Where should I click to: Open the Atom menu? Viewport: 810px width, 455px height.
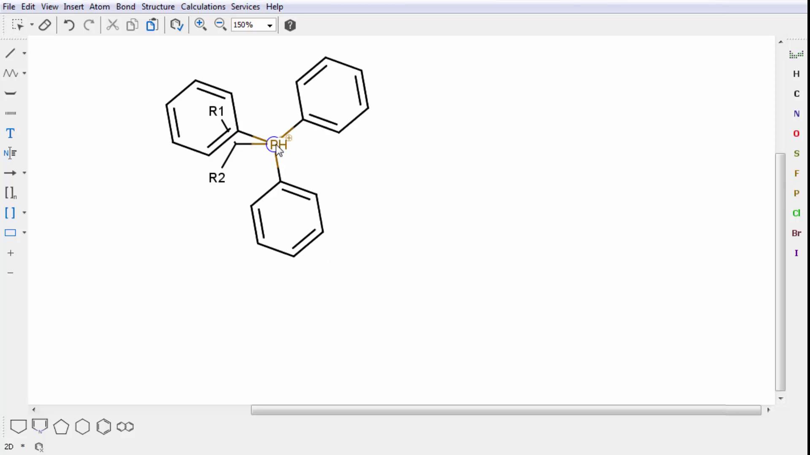click(x=100, y=7)
